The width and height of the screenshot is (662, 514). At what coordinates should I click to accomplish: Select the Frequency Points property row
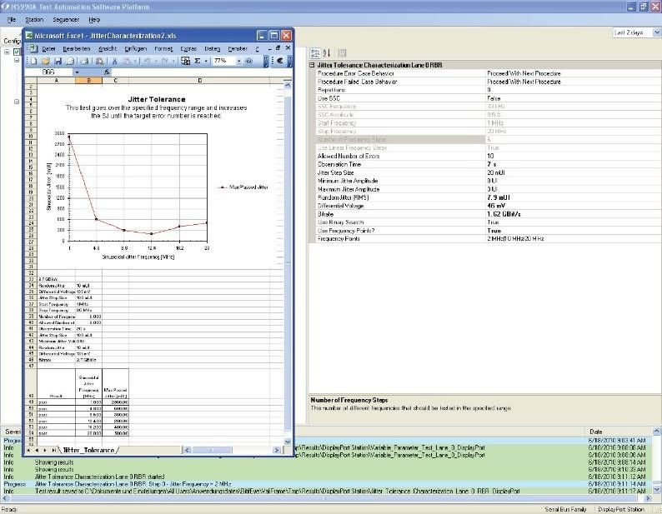(485, 239)
